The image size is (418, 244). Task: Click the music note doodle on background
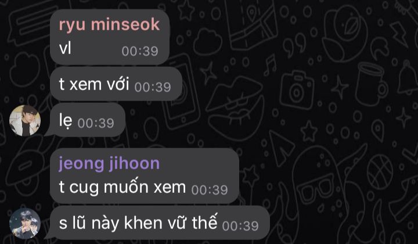click(271, 65)
